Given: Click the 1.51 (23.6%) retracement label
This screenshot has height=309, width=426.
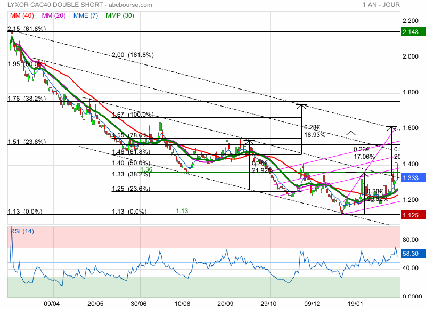Looking at the screenshot, I should point(27,142).
